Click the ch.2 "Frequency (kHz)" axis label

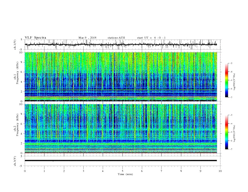[x=17, y=125]
